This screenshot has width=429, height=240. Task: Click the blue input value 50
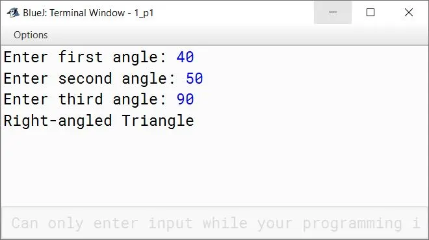194,78
